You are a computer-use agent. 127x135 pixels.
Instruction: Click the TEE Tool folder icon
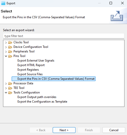point(10,88)
